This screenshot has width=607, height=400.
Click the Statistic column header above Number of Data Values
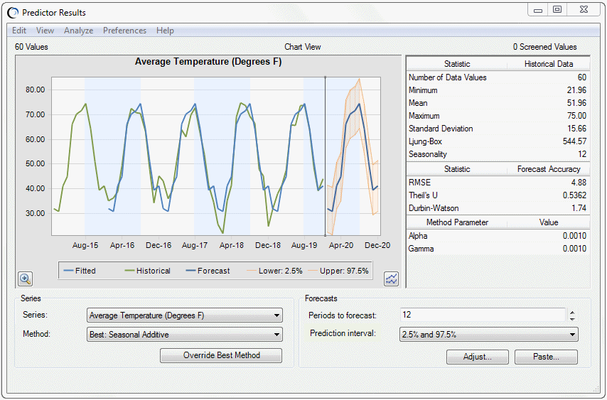pos(457,64)
